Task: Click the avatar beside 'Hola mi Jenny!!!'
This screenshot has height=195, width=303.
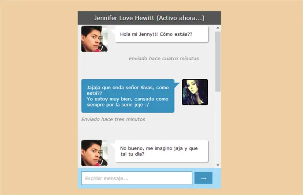Action: pos(94,39)
